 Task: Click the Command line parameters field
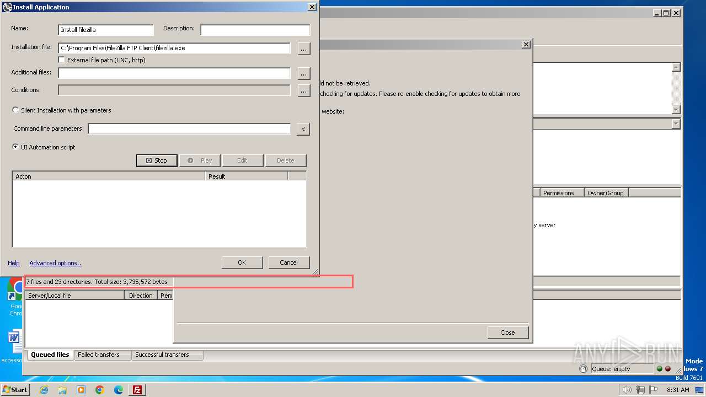click(x=189, y=128)
